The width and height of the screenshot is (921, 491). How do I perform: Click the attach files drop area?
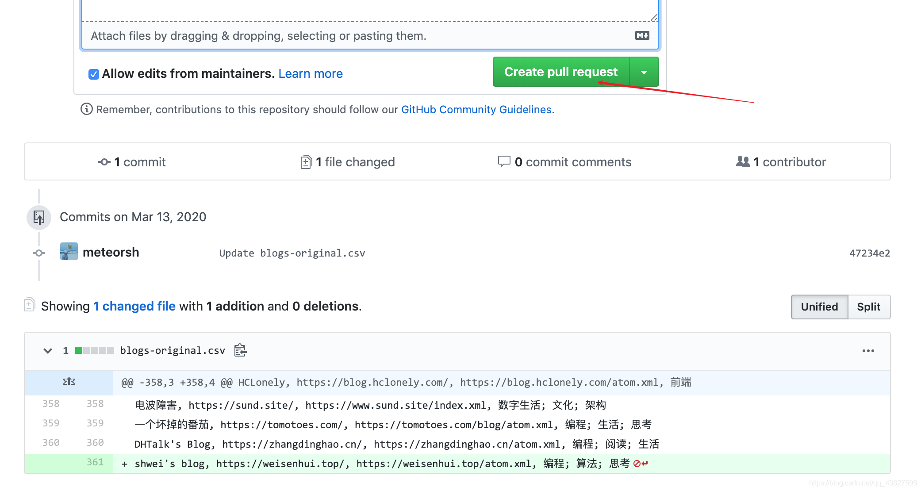370,35
